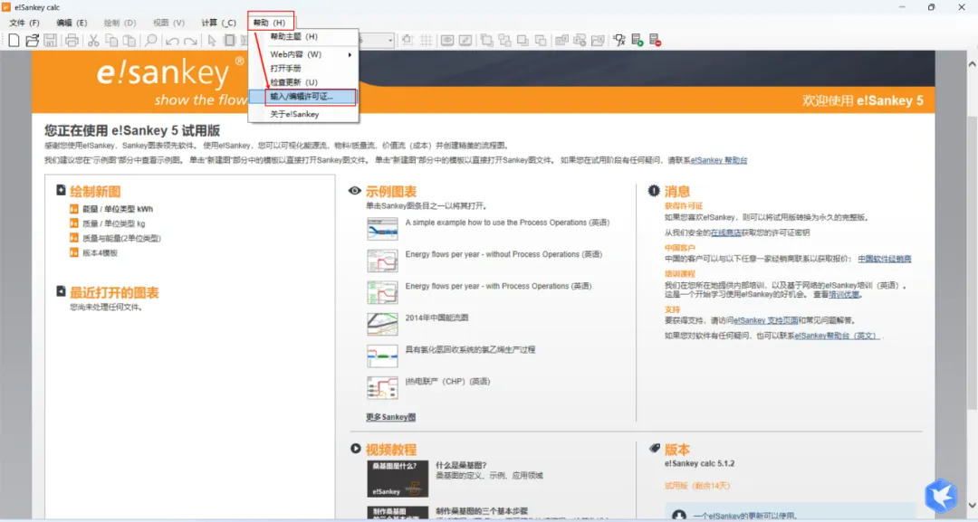Select the 版本4模板 template
Viewport: 978px width, 522px height.
point(100,253)
